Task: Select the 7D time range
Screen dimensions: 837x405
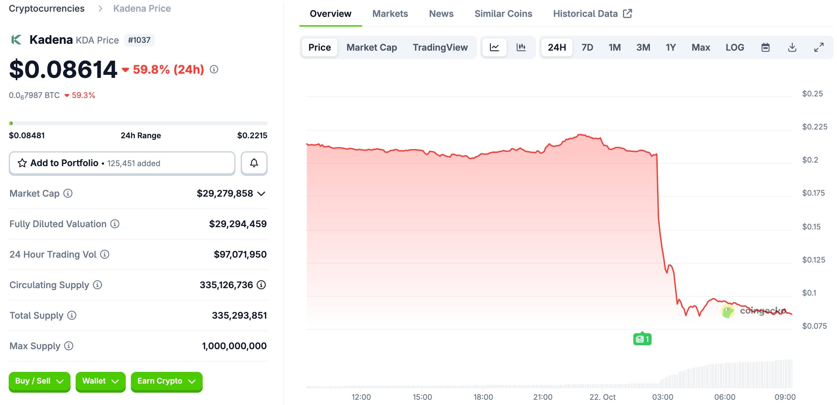Action: point(587,47)
